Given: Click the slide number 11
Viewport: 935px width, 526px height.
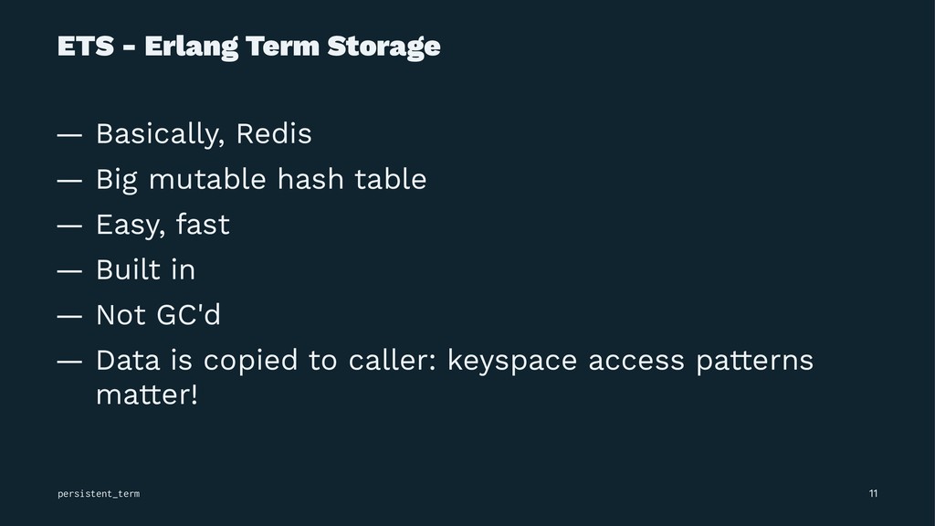Looking at the screenshot, I should click(x=873, y=493).
